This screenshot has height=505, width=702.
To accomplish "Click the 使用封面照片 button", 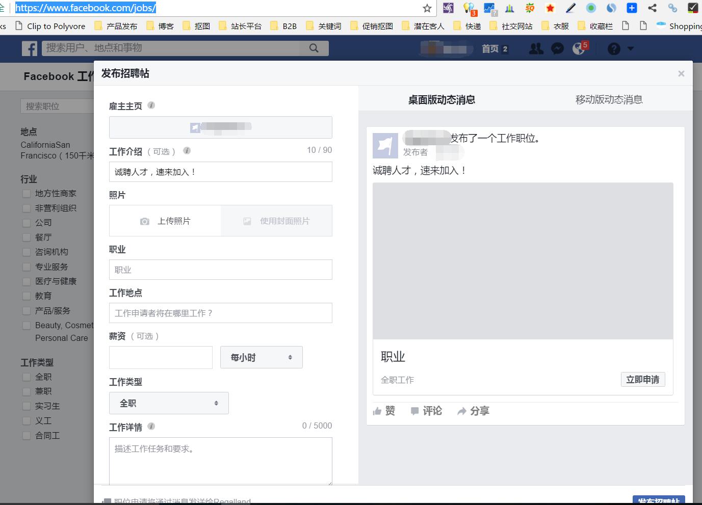I will [276, 221].
